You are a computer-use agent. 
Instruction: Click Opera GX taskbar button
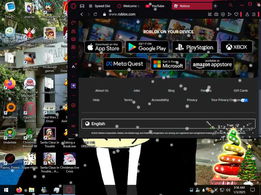click(69, 190)
